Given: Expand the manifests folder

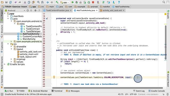Looking at the screenshot, I should coord(8,16).
